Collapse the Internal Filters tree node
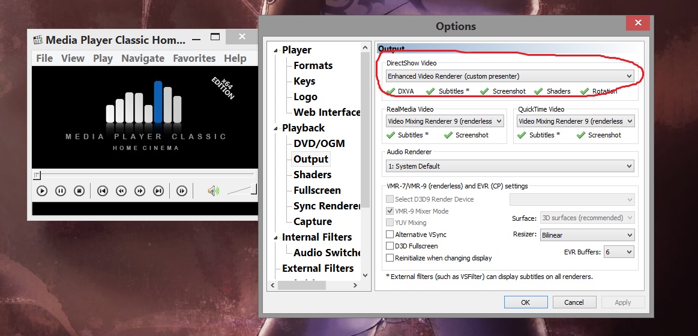This screenshot has width=698, height=336. point(276,237)
